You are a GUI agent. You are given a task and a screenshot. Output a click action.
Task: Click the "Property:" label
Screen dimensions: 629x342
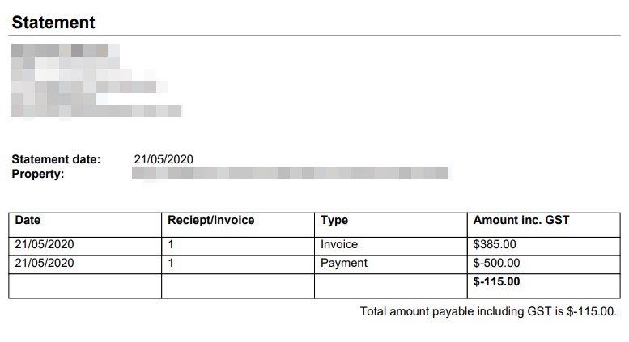click(x=38, y=174)
